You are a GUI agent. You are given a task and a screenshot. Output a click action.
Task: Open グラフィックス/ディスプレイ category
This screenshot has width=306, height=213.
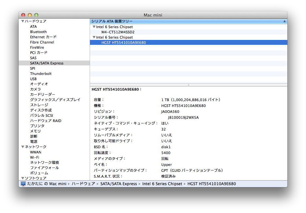click(55, 100)
